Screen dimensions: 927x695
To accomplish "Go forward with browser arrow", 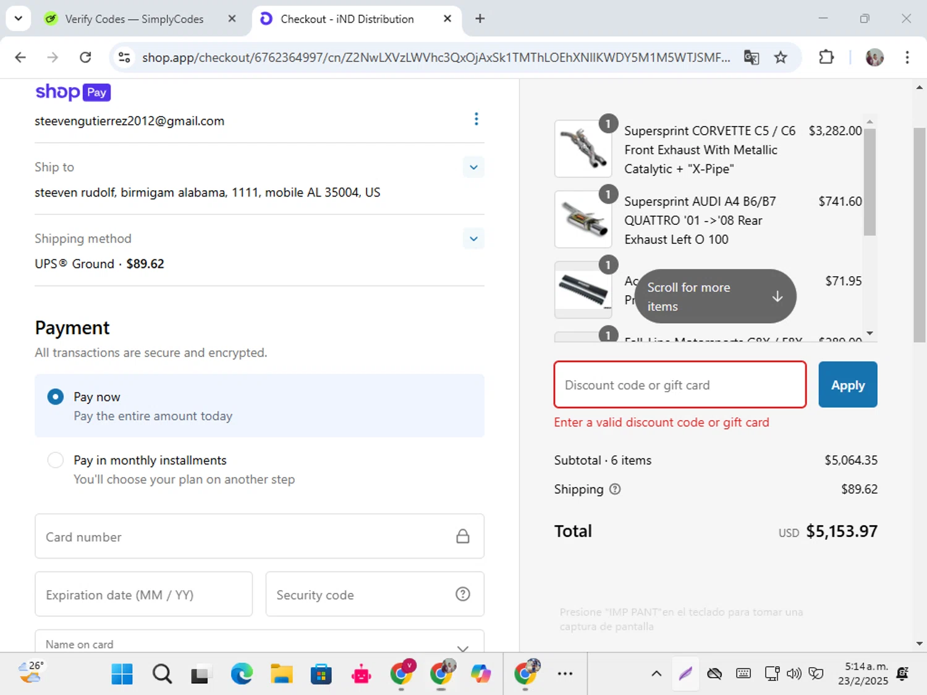I will (x=53, y=57).
